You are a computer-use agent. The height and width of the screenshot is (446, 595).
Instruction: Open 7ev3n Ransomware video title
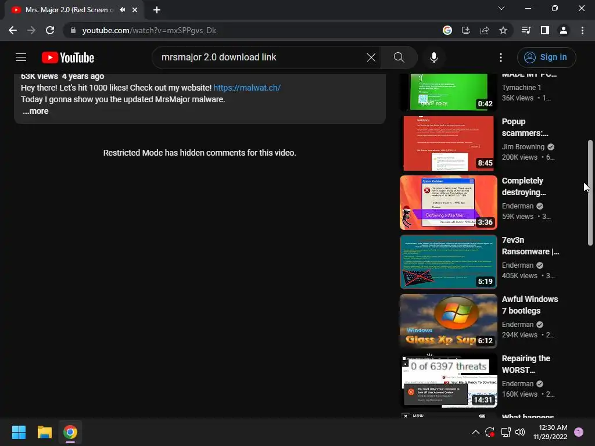tap(530, 246)
